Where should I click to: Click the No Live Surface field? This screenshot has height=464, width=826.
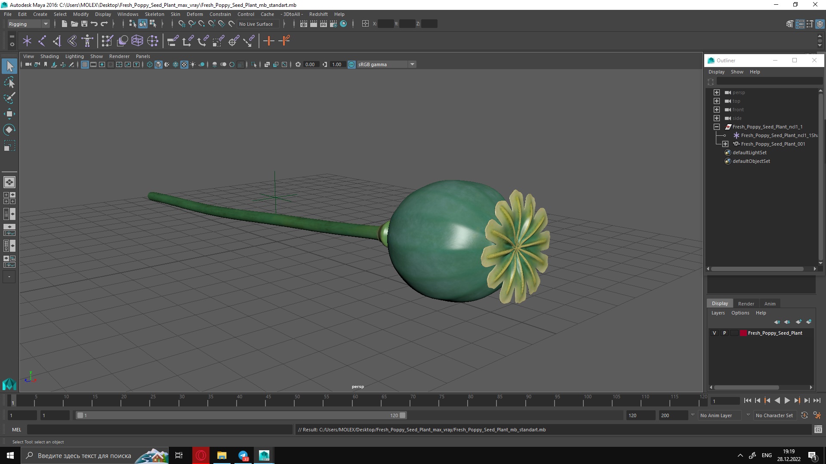(x=257, y=24)
